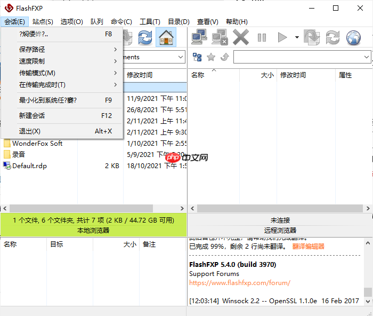The width and height of the screenshot is (373, 316).
Task: Open the 查看(V) menu
Action: (x=208, y=22)
